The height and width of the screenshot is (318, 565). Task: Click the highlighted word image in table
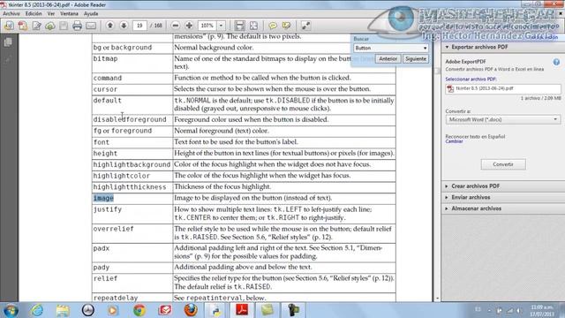tap(103, 198)
